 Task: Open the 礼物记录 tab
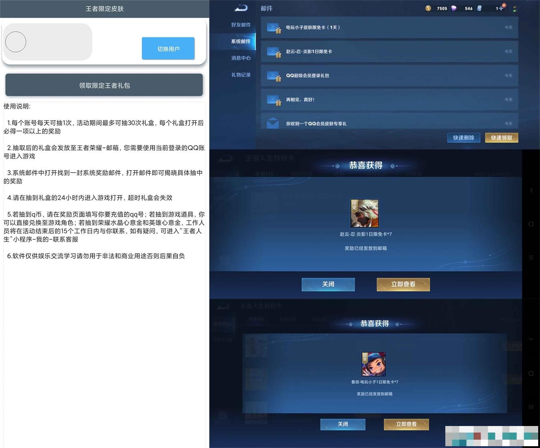coord(241,75)
